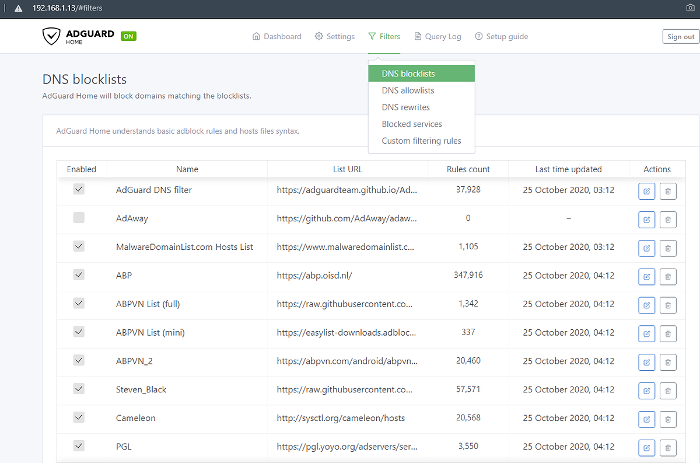The image size is (700, 463).
Task: Click the AdGuard DNS filter list URL
Action: [347, 190]
